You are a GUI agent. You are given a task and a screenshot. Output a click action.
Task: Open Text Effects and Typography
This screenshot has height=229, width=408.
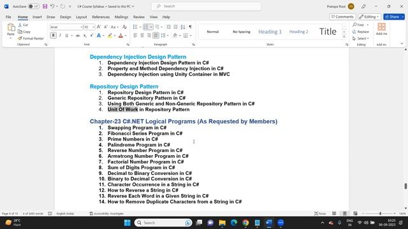point(99,36)
